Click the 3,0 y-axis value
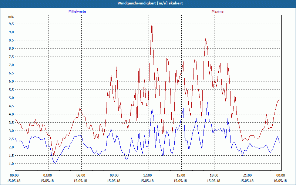The height and width of the screenshot is (185, 296). pos(11,131)
